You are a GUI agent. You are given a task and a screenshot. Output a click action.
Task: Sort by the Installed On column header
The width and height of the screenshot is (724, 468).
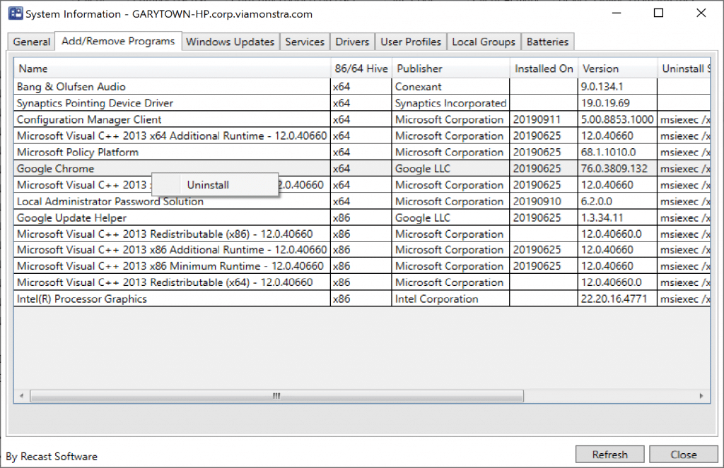(544, 68)
